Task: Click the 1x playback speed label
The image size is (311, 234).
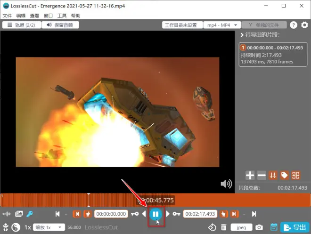Action: [28, 227]
